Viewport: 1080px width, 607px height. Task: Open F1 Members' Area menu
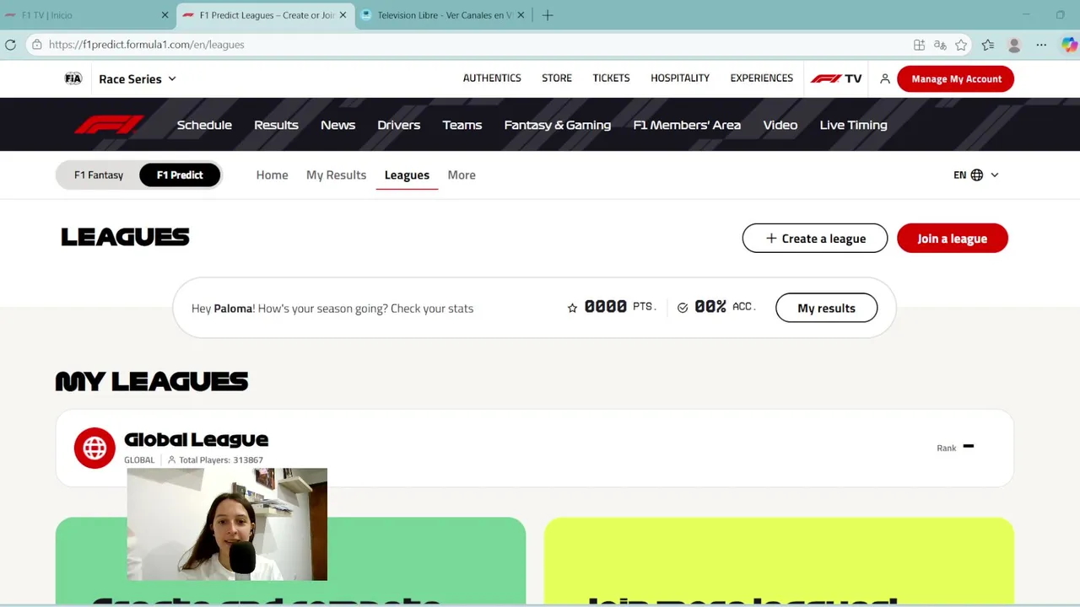pos(687,125)
